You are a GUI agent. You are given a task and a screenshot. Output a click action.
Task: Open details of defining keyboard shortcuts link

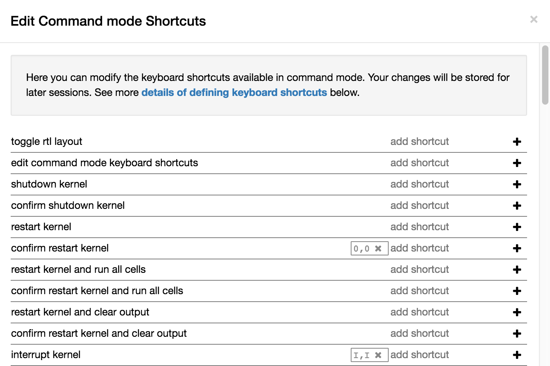coord(234,92)
